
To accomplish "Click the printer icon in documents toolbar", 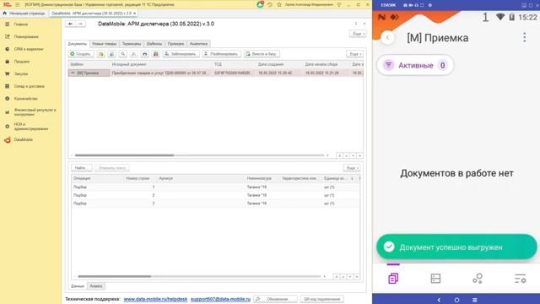I will (144, 54).
